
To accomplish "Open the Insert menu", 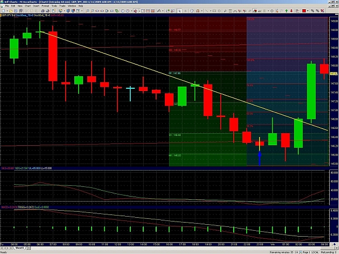I will [x=36, y=6].
